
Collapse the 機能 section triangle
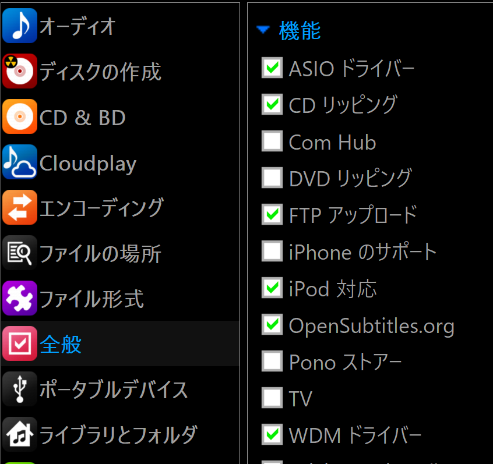(x=263, y=30)
